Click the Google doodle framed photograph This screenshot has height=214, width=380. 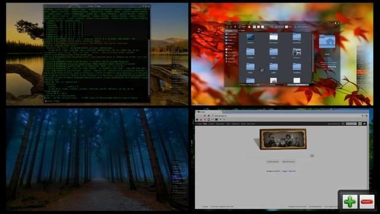tap(283, 139)
